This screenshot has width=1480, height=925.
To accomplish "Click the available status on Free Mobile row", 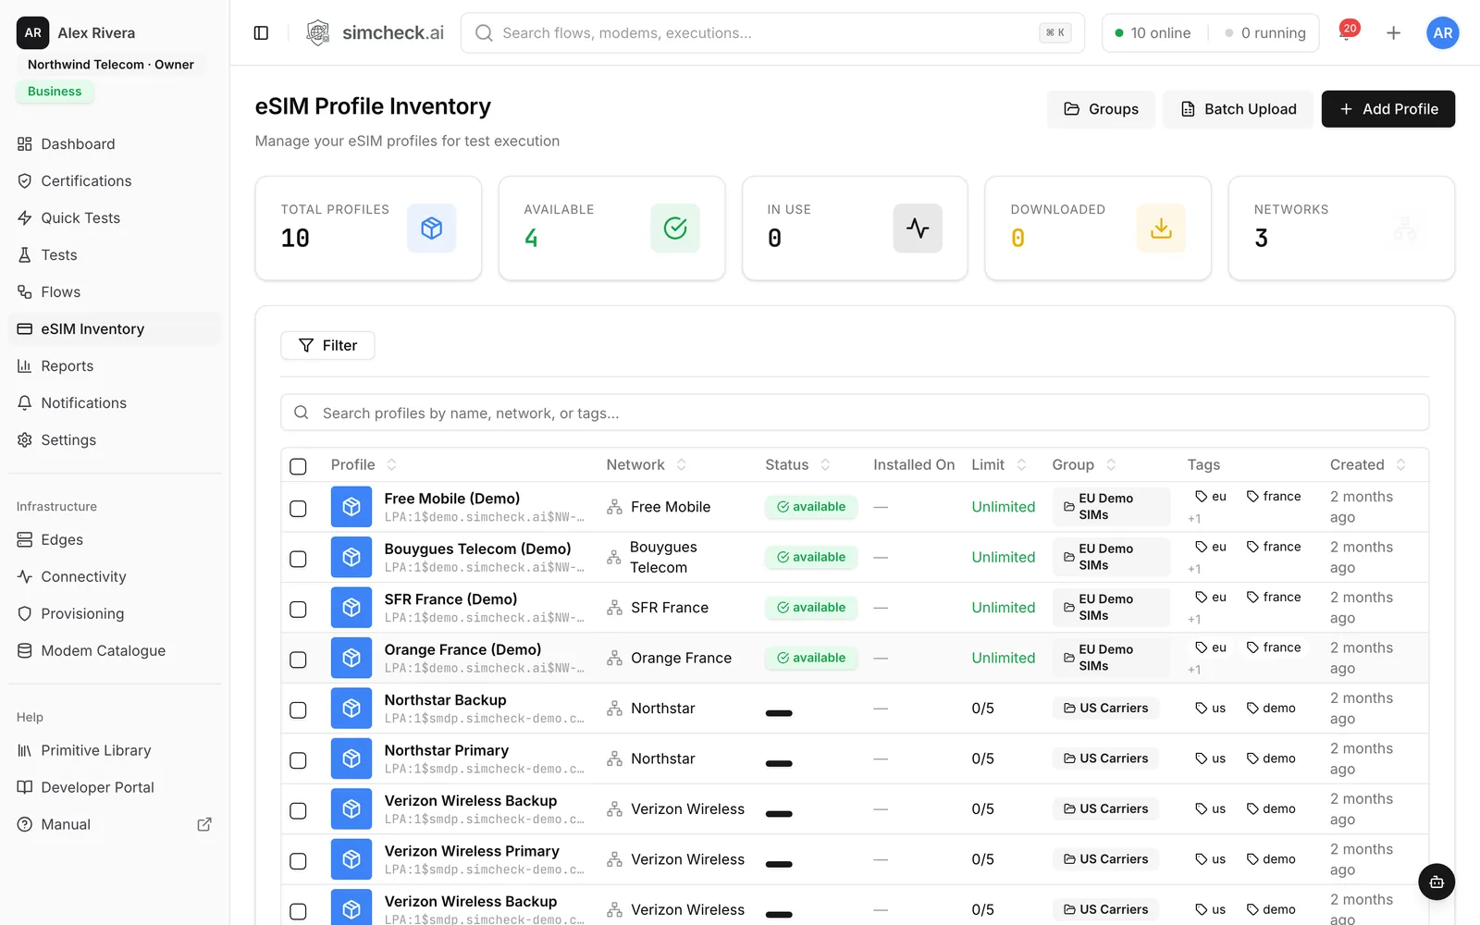I will (x=811, y=507).
